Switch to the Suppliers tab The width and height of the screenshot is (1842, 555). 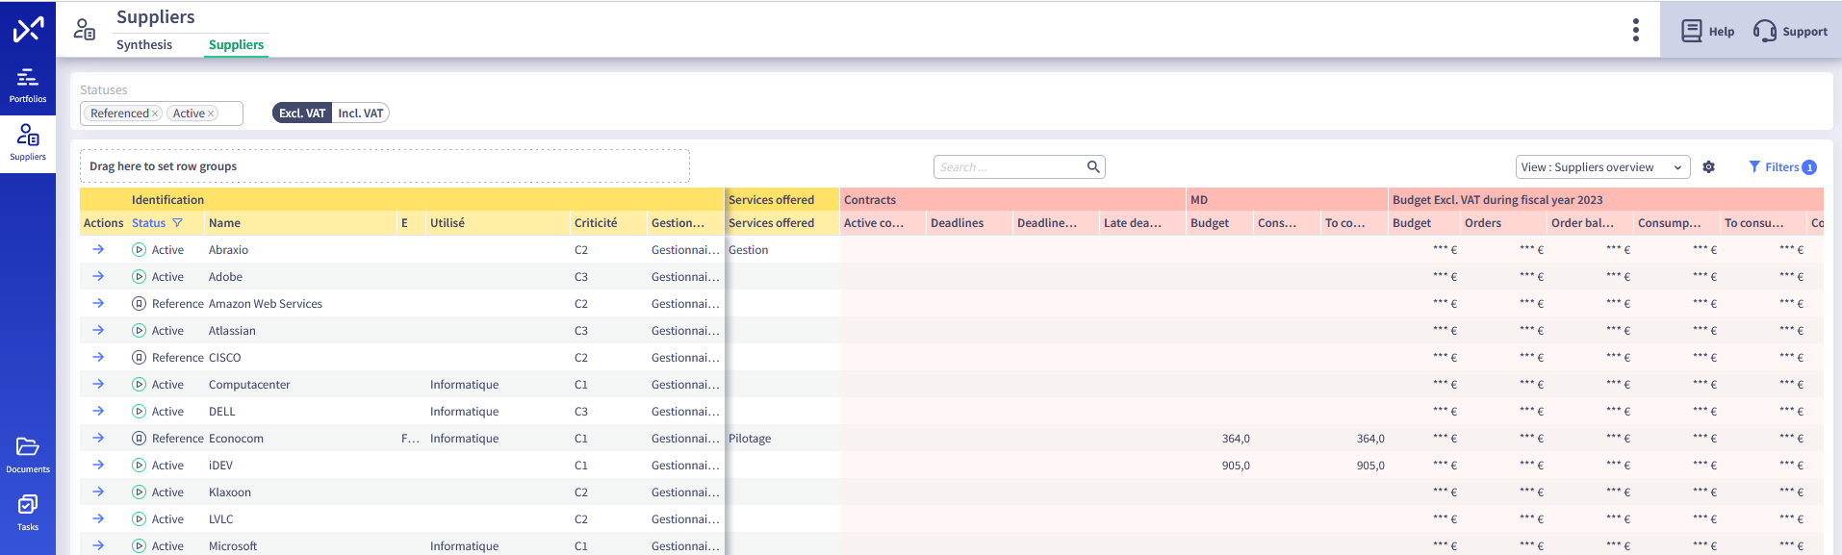click(x=236, y=44)
